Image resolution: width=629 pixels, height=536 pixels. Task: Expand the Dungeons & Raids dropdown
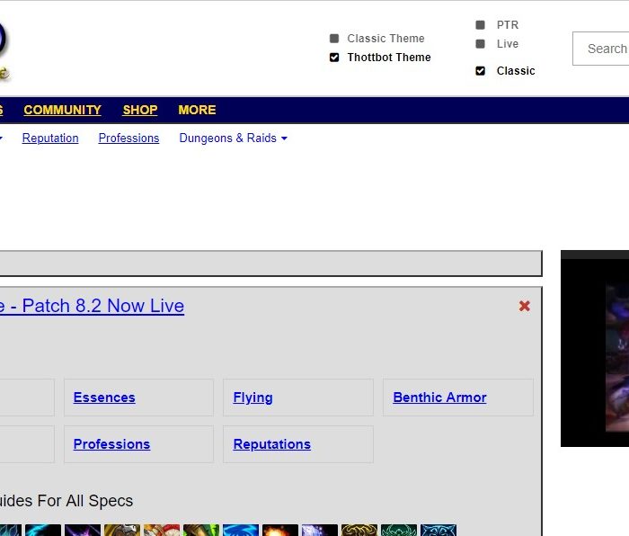233,138
